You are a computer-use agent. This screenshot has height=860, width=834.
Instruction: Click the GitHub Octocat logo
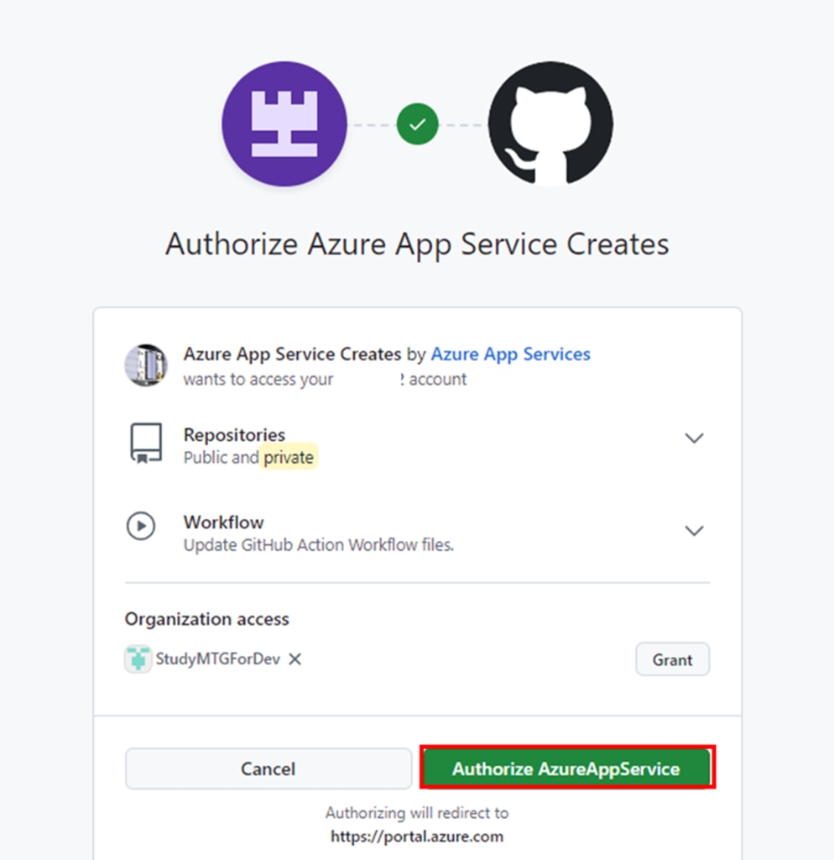point(550,124)
